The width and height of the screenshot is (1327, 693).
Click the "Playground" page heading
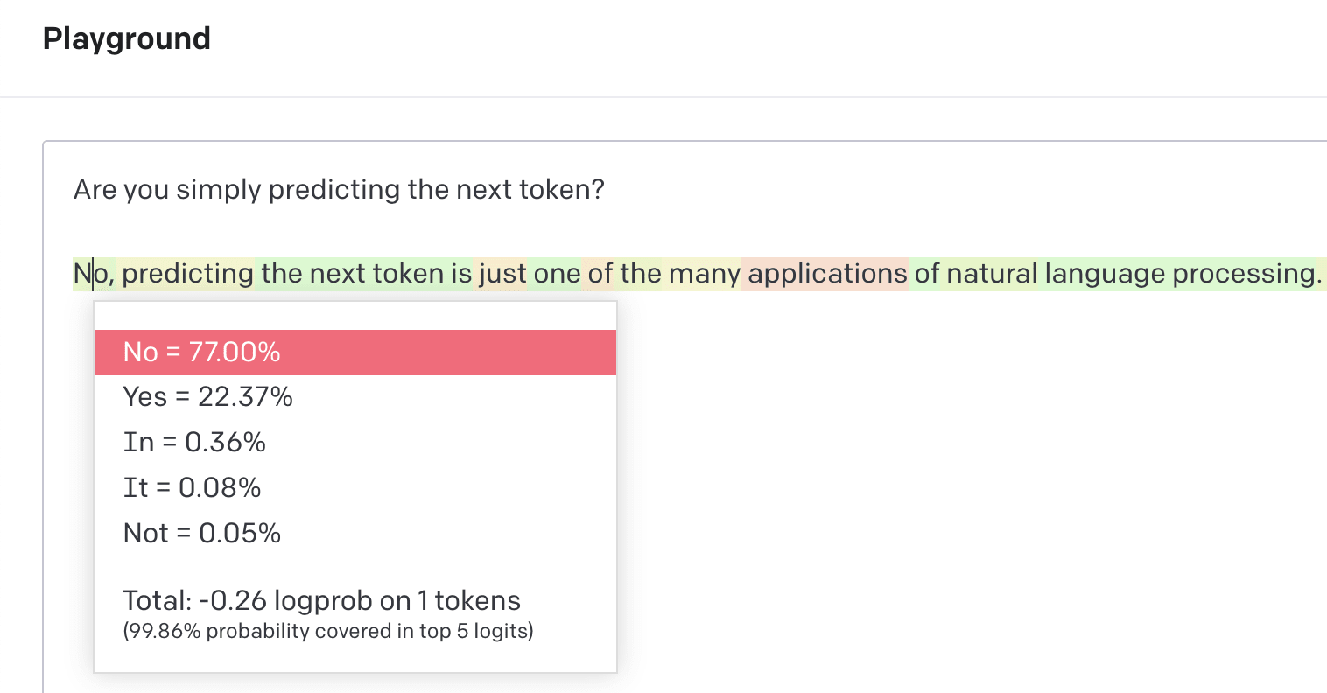click(127, 38)
